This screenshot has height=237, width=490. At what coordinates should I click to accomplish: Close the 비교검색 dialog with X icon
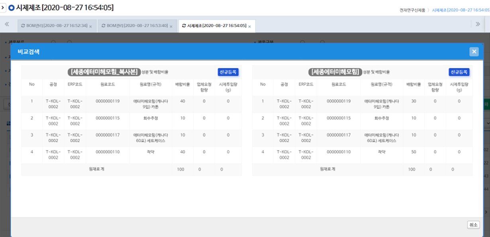pos(474,52)
